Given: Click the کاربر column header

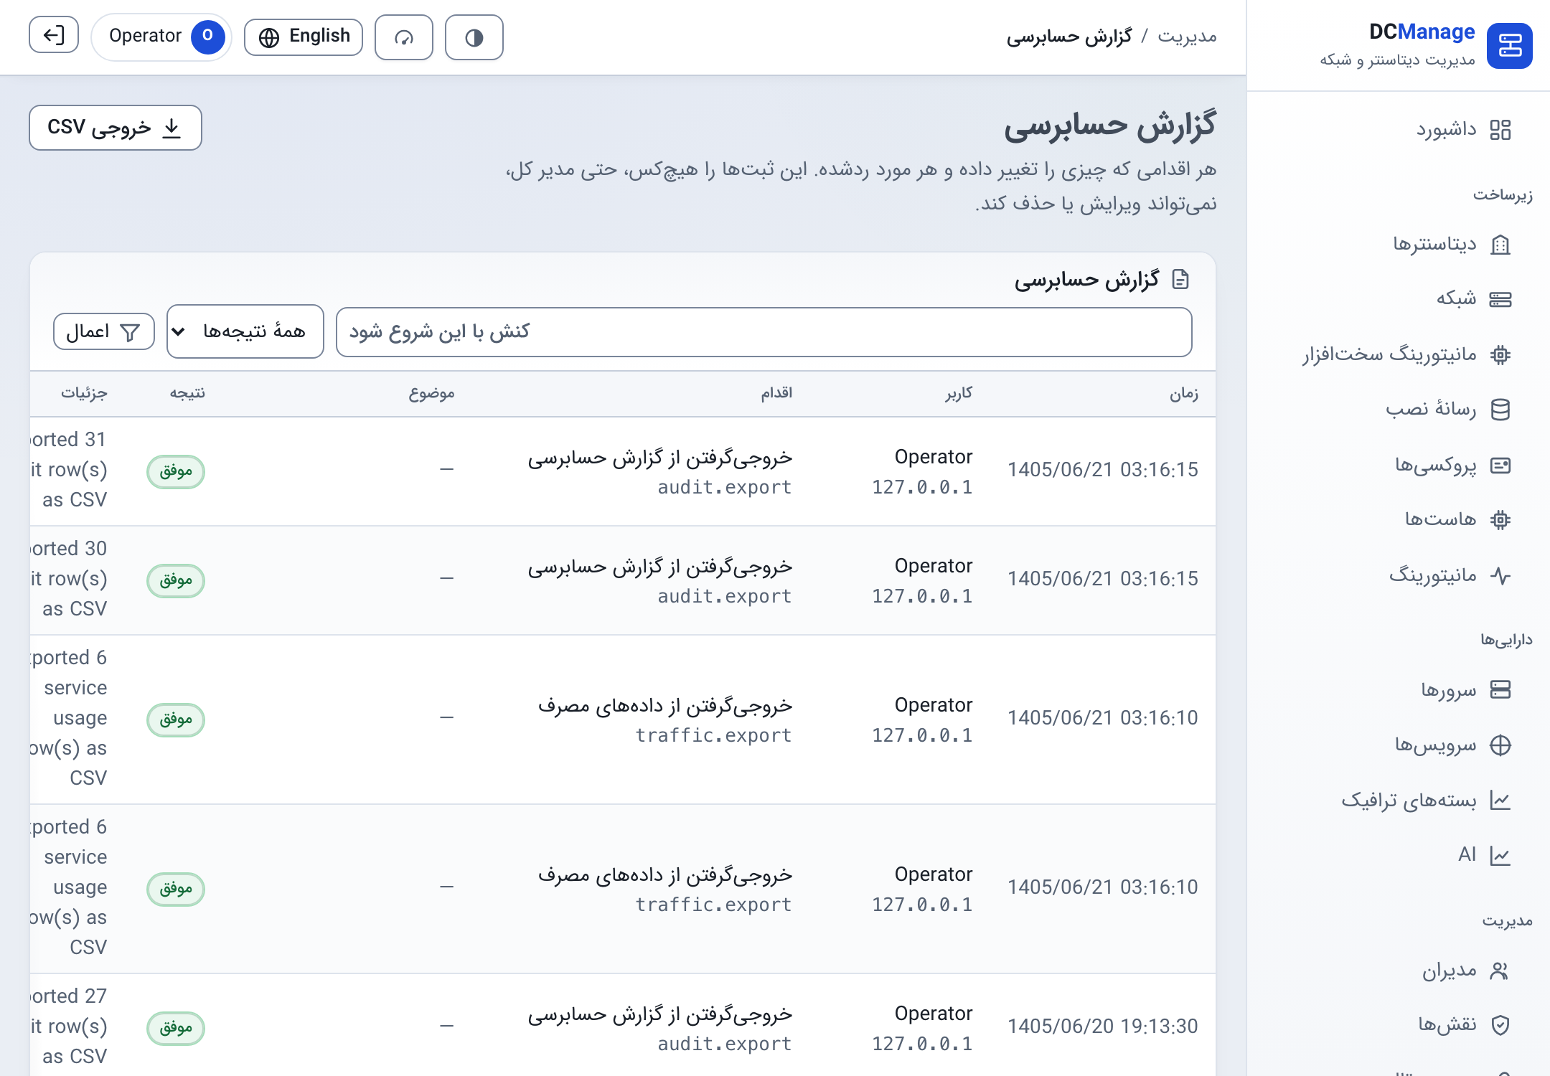Looking at the screenshot, I should 959,393.
